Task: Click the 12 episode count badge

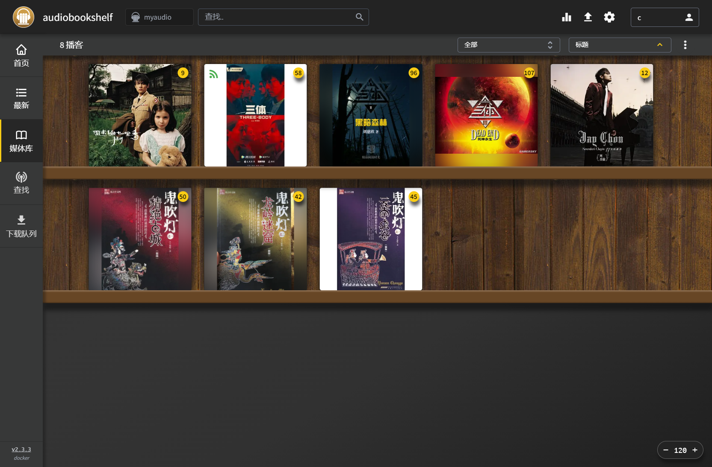Action: [645, 73]
